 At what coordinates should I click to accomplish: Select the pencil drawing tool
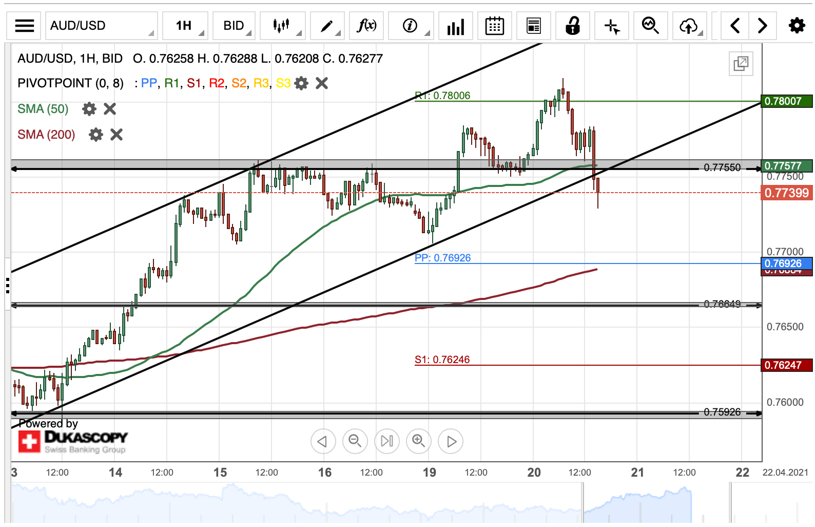tap(326, 25)
